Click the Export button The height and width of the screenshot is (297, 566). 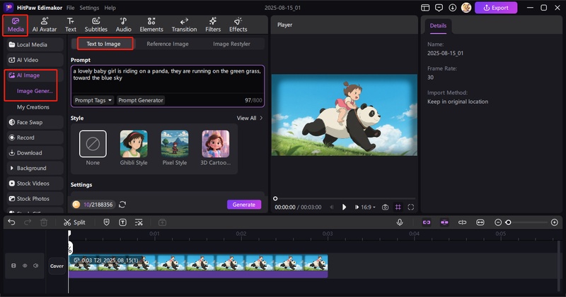click(x=496, y=8)
